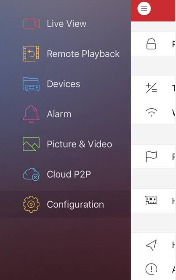Select the Devices recorder icon
The height and width of the screenshot is (280, 176).
tap(31, 84)
